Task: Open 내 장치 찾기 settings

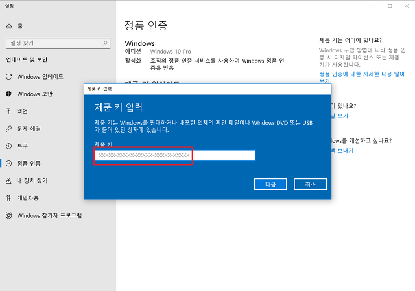Action: (32, 180)
